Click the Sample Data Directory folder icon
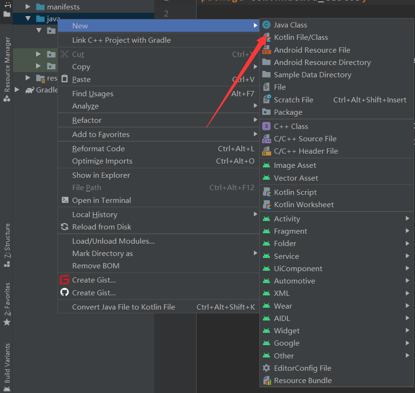This screenshot has height=393, width=415. tap(266, 74)
